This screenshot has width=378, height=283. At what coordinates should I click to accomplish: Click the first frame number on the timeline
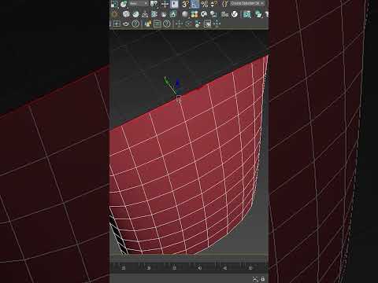click(124, 268)
